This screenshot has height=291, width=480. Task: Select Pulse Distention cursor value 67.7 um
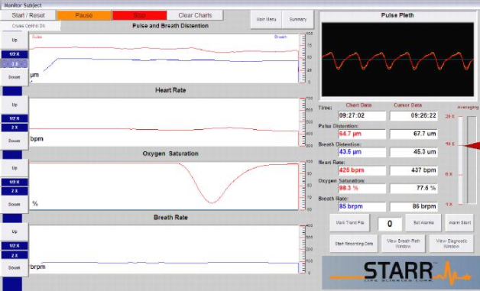pos(414,134)
